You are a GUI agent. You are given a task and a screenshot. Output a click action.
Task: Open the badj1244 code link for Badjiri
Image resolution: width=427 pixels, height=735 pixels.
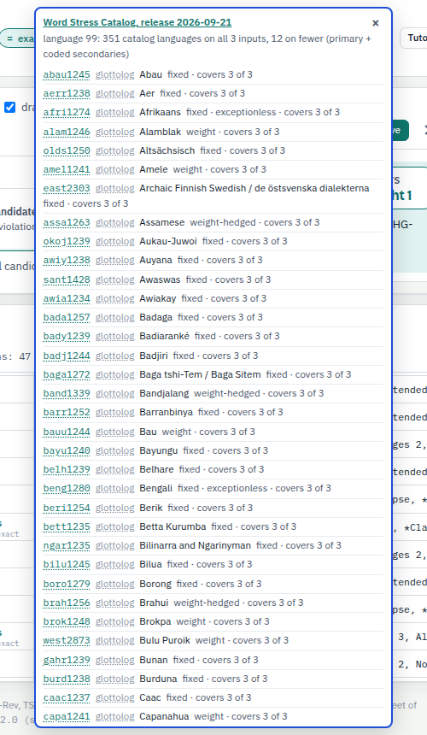(67, 356)
